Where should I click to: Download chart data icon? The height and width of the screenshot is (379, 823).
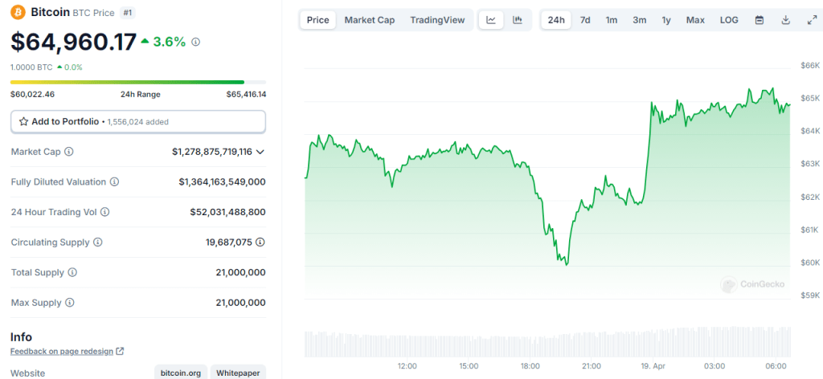point(785,20)
